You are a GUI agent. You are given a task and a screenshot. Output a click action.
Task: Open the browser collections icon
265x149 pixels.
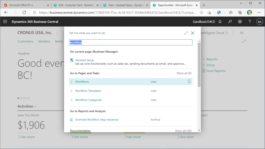click(240, 12)
